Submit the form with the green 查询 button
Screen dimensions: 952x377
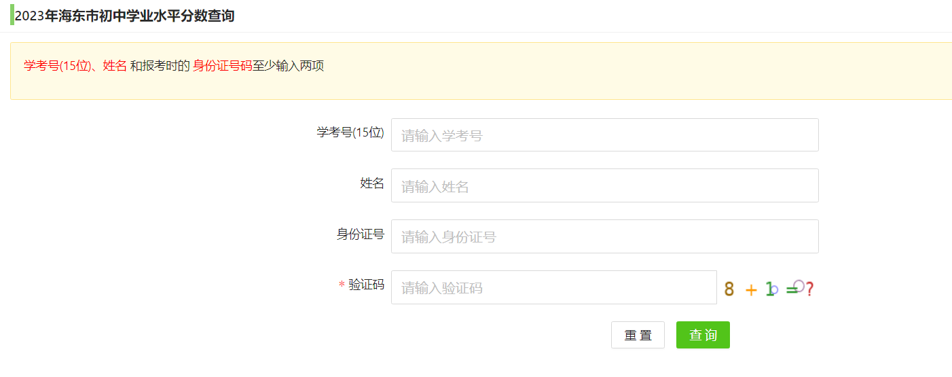click(x=703, y=335)
